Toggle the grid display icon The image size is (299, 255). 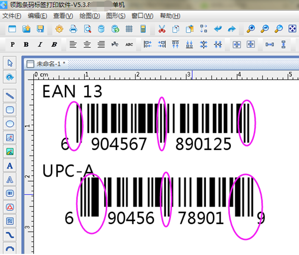pos(129,29)
